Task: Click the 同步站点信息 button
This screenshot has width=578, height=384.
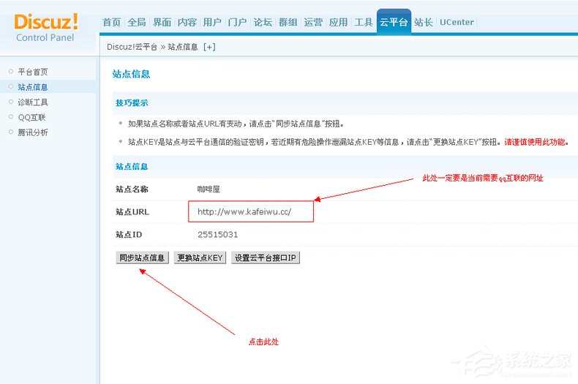Action: pos(142,257)
